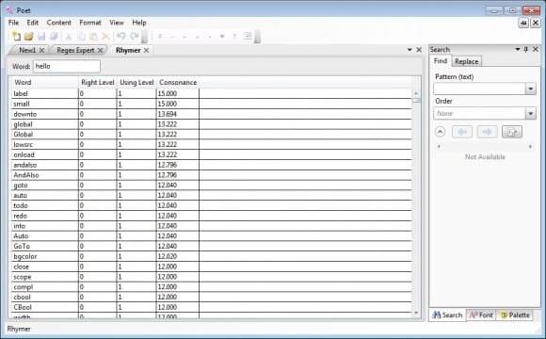The height and width of the screenshot is (339, 546).
Task: Click the Save toolbar icon
Action: click(x=41, y=36)
